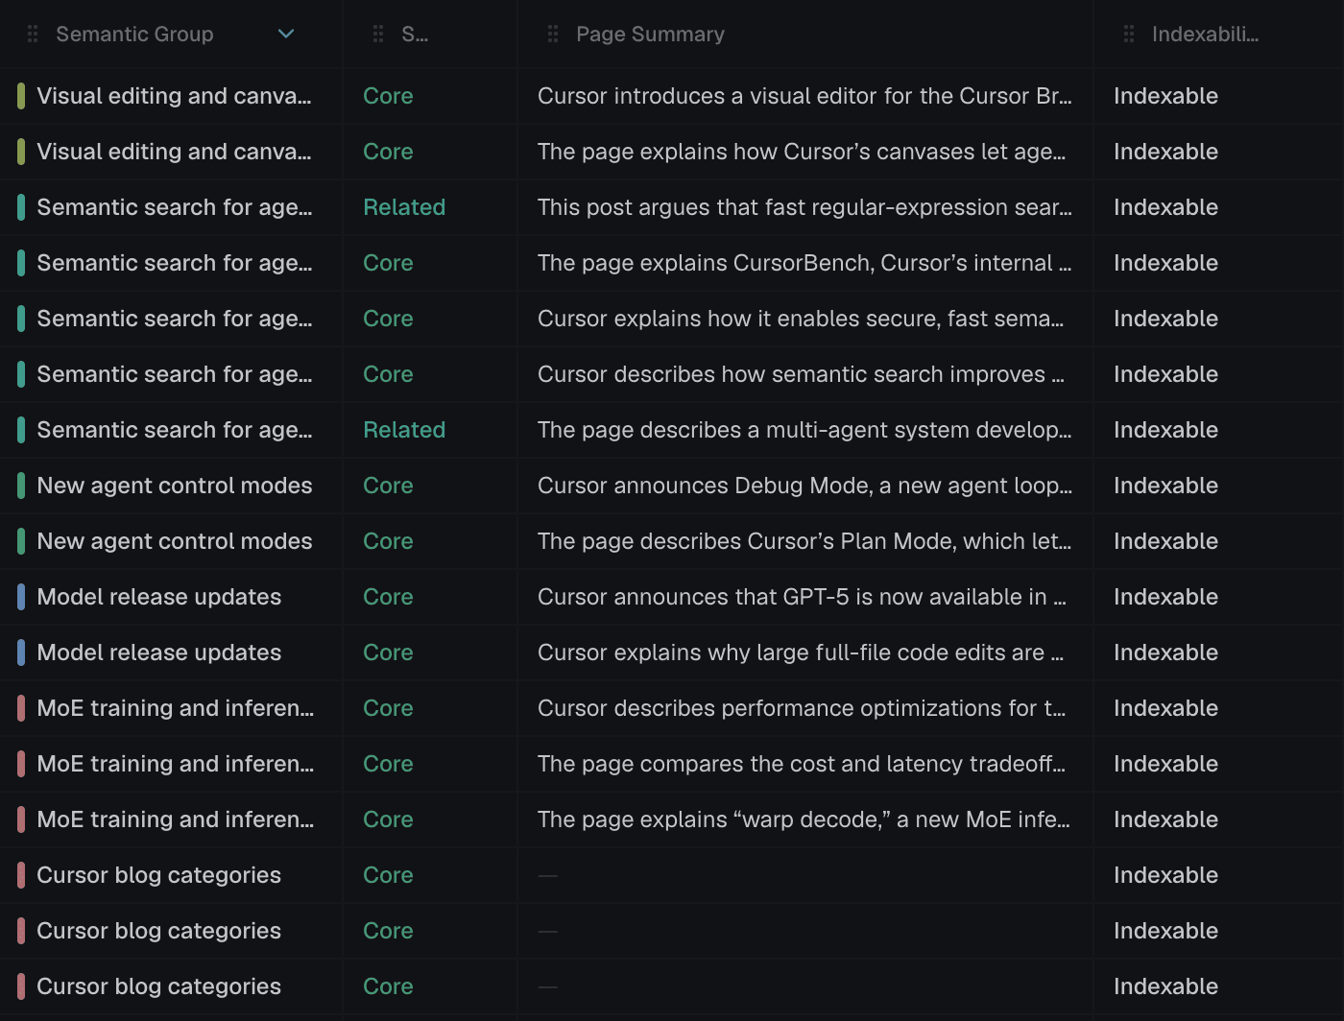Select the warp decode summary cell

(804, 819)
